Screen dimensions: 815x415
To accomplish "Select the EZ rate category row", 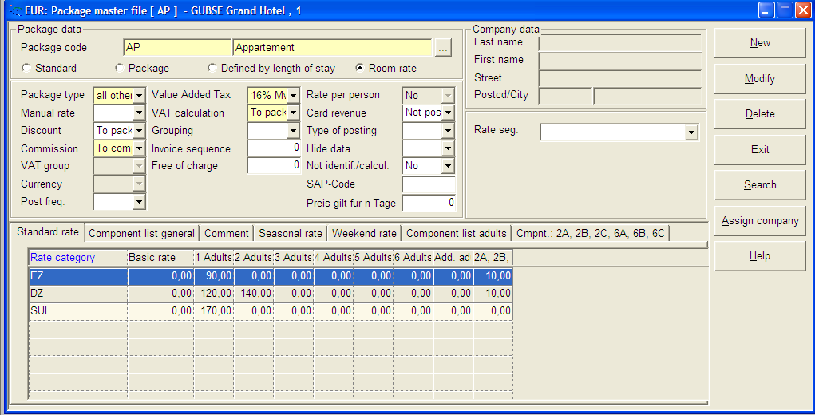I will [x=271, y=276].
